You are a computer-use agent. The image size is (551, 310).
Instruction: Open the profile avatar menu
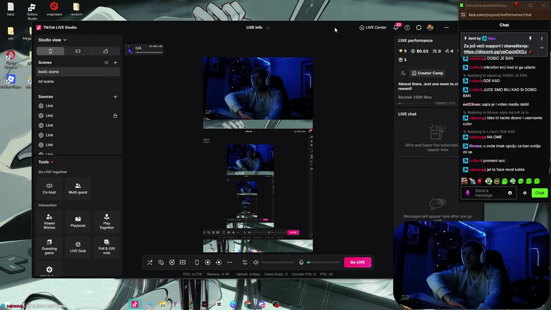pyautogui.click(x=430, y=28)
